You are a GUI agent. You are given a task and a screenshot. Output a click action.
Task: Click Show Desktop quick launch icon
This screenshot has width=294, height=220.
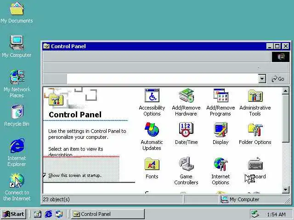point(38,214)
